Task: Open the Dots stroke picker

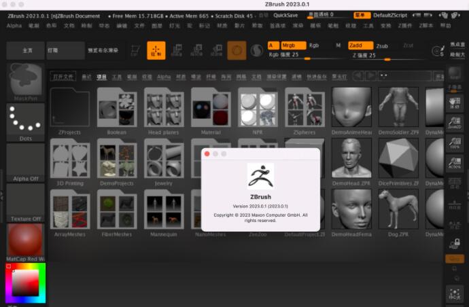Action: point(25,122)
